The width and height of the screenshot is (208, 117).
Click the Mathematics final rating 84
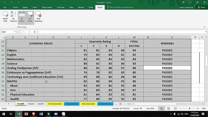[x=134, y=59]
